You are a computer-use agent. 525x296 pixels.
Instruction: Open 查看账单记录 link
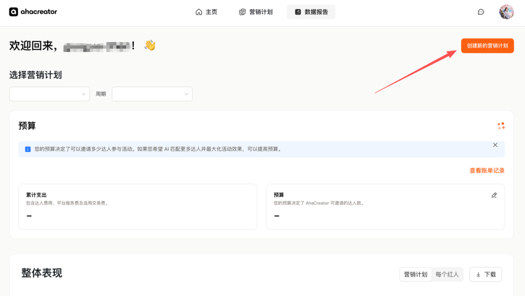487,170
